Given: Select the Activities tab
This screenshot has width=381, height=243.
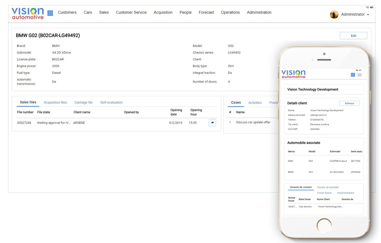Looking at the screenshot, I should click(255, 103).
